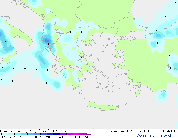The width and height of the screenshot is (178, 138).
Task: Click the blue plus maximum marker over Albania
Action: coord(46,41)
